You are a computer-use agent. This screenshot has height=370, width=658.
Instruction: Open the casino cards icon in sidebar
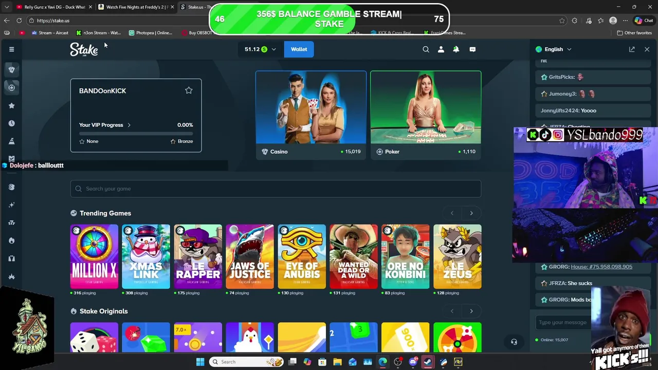click(11, 69)
